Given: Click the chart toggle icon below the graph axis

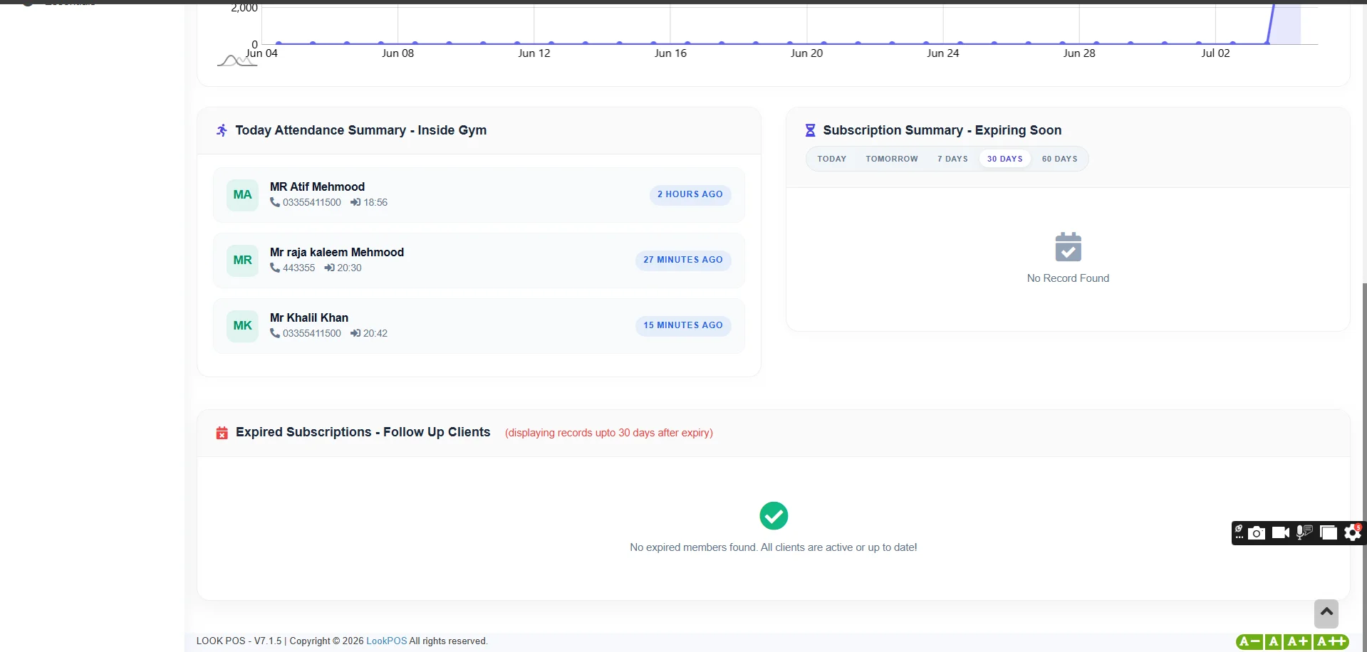Looking at the screenshot, I should (x=237, y=61).
